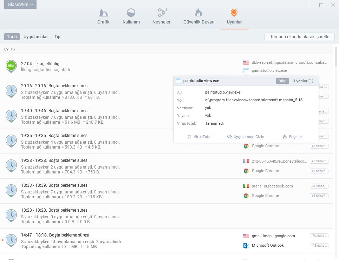Screen dimensions: 339x260
Task: Click the clock icon for 20:16 idle alert
Action: (11, 91)
